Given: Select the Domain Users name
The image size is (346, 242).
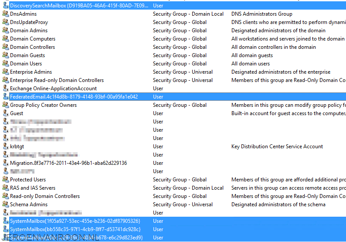Looking at the screenshot, I should 26,63.
